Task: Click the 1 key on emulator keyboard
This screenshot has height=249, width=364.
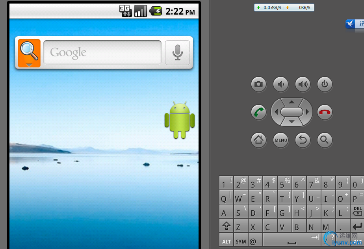Action: (x=227, y=183)
